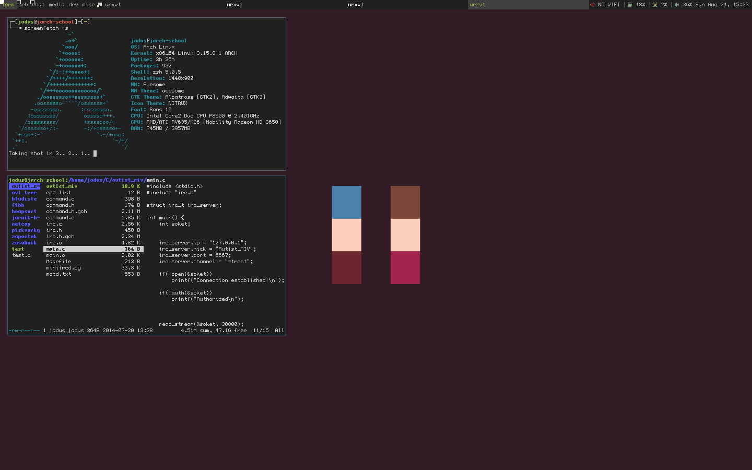
Task: Select the autist_miv directory in ranger's left column
Action: (x=25, y=186)
